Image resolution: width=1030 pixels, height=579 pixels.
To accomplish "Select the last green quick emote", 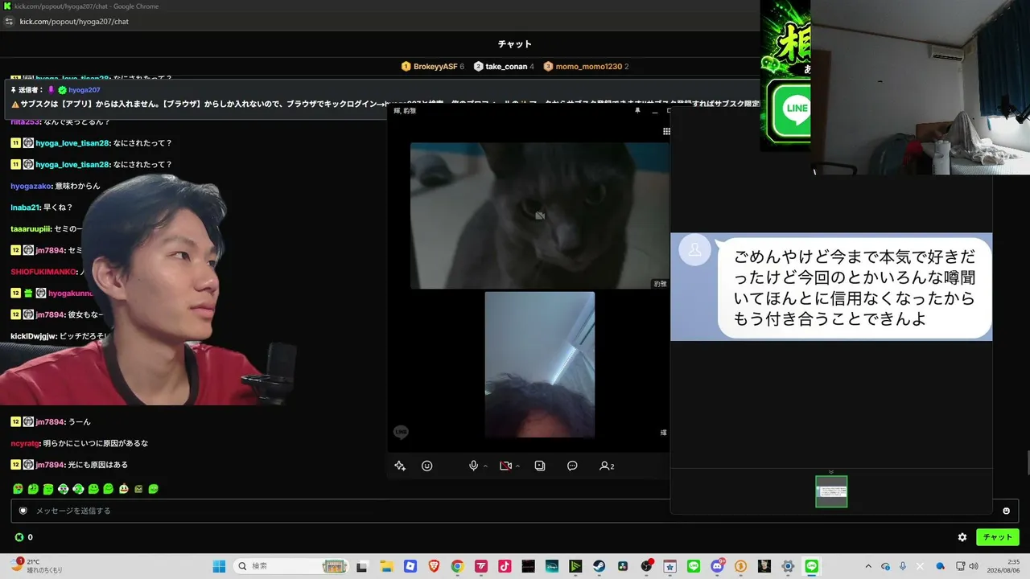I will point(154,488).
